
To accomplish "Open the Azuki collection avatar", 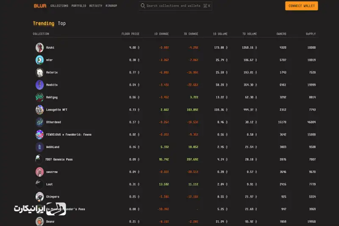I will [39, 47].
